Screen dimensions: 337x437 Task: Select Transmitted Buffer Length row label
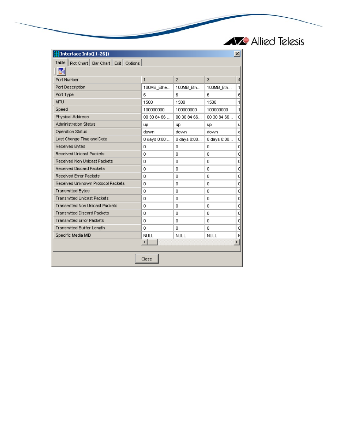[97, 228]
